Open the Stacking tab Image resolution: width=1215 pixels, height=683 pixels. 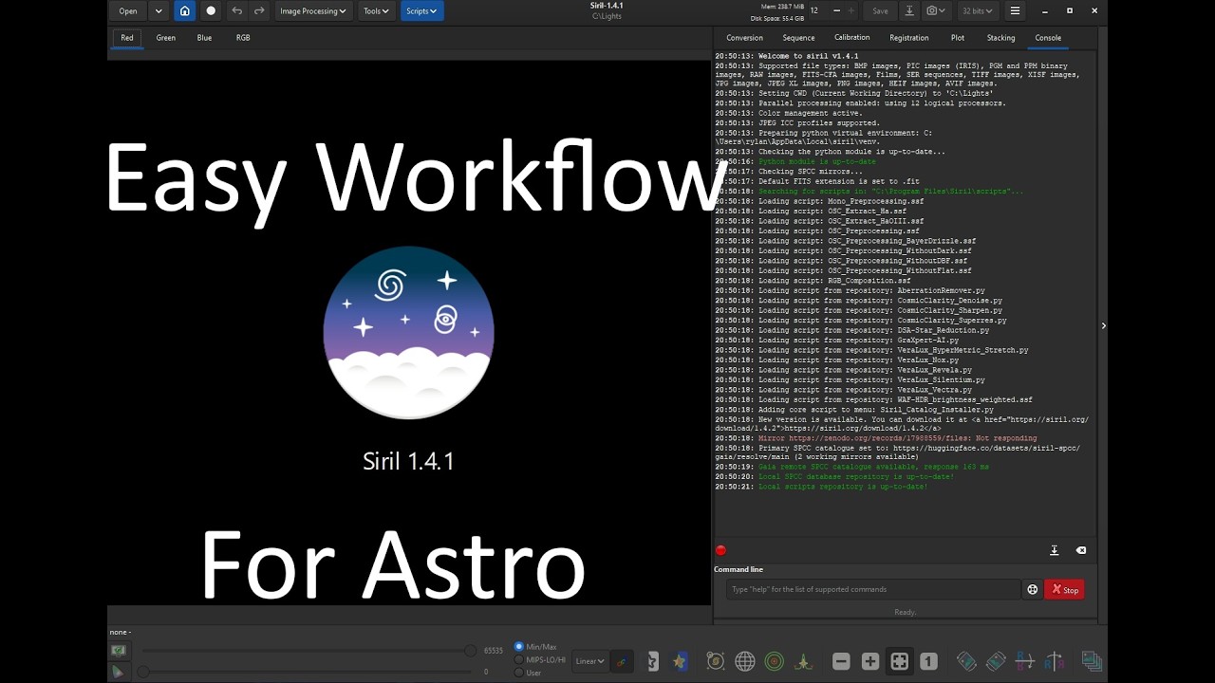click(1000, 37)
